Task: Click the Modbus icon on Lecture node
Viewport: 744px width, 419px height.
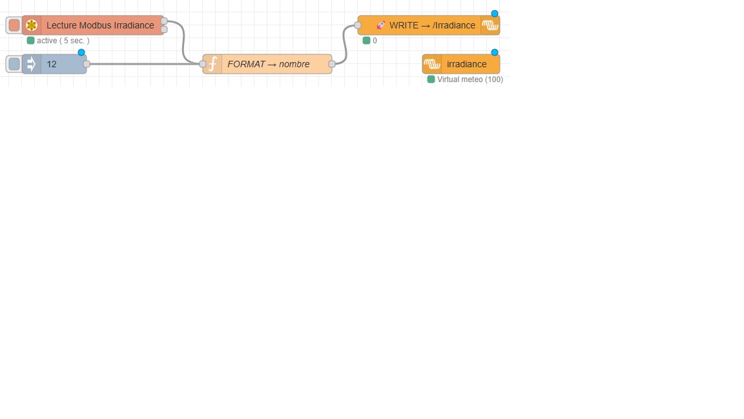Action: (x=31, y=25)
